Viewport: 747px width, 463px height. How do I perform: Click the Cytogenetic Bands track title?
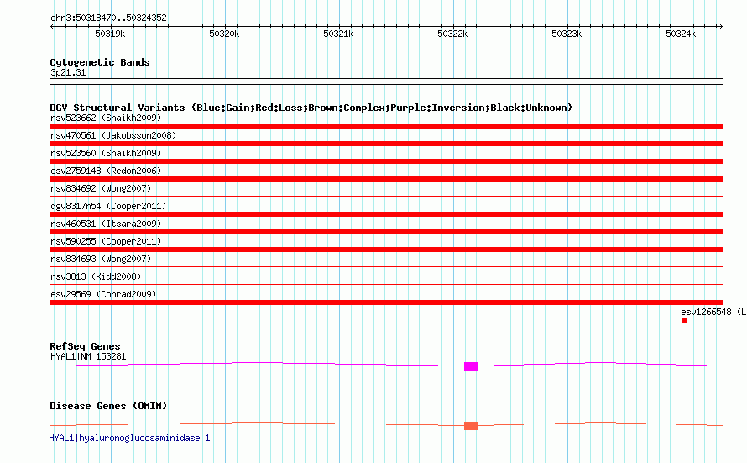pyautogui.click(x=100, y=62)
